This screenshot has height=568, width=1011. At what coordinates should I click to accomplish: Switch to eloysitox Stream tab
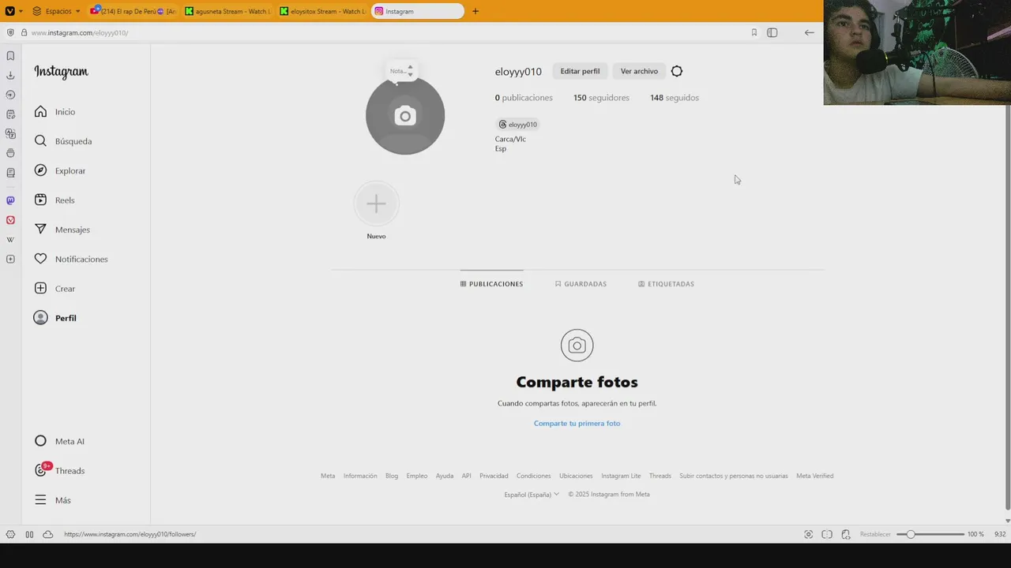click(322, 11)
